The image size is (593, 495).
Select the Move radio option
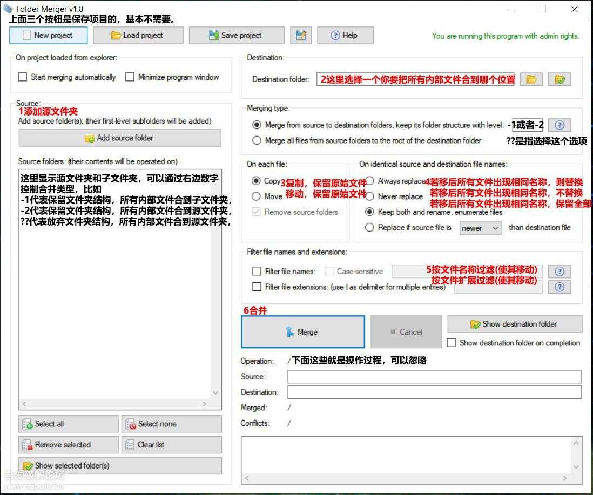[257, 196]
